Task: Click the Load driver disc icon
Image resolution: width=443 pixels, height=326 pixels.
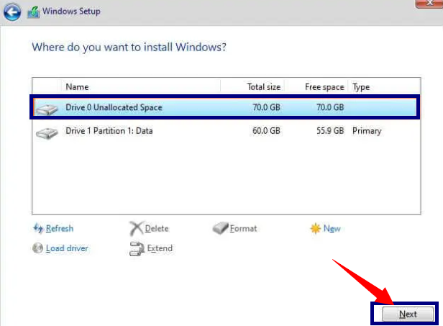Action: 37,248
